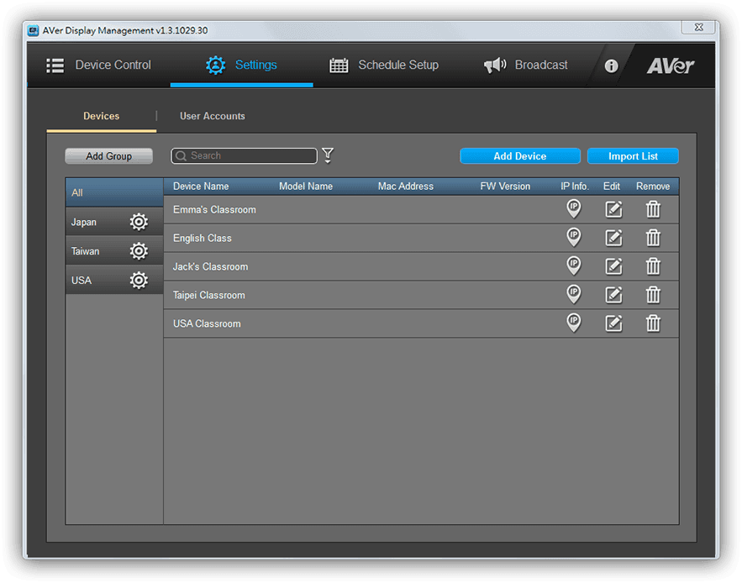Remove Taipei Classroom device
This screenshot has height=583, width=742.
pyautogui.click(x=653, y=295)
